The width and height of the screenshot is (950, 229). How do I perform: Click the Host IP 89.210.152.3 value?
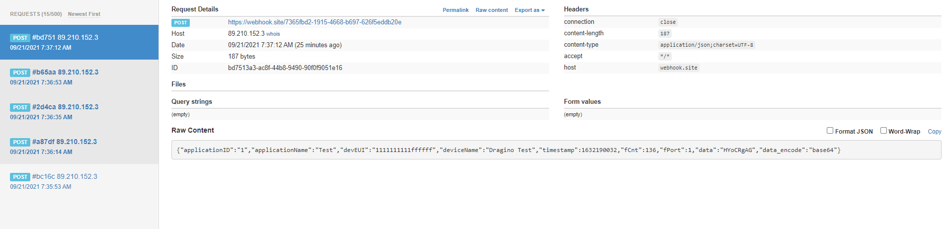246,34
